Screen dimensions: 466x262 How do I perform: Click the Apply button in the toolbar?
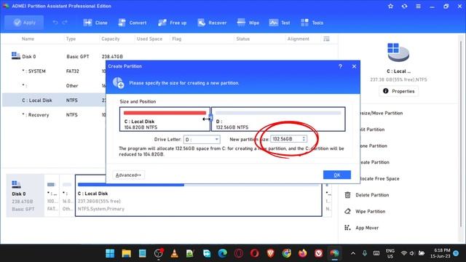(x=24, y=23)
